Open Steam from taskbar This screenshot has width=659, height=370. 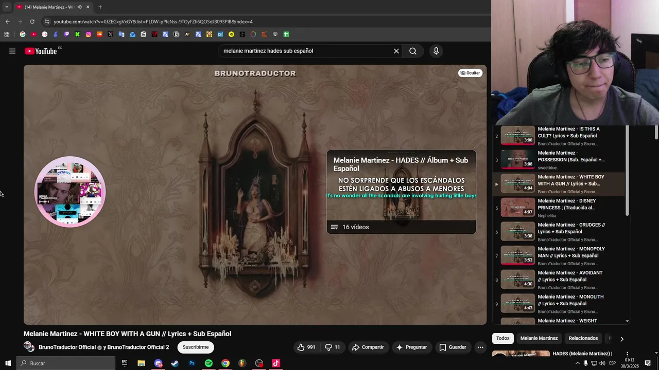[175, 363]
